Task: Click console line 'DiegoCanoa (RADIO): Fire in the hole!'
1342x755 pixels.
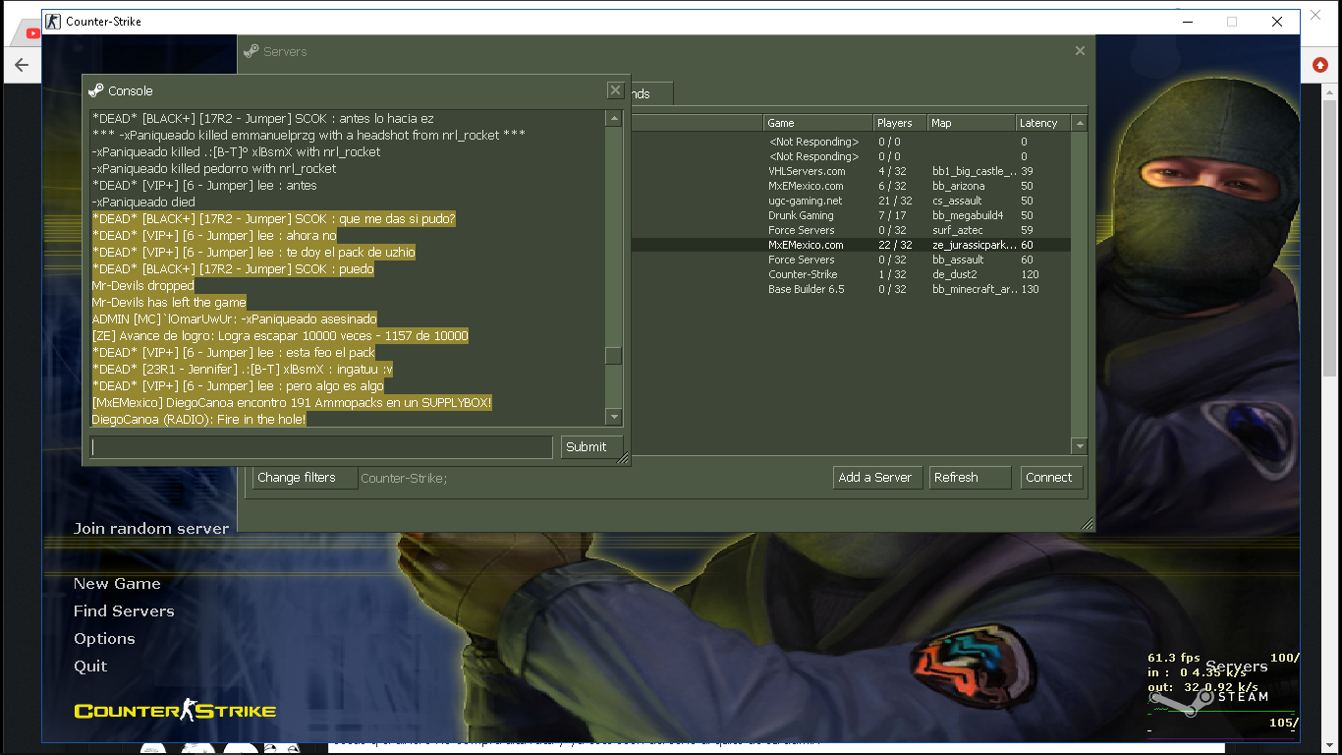Action: 199,420
